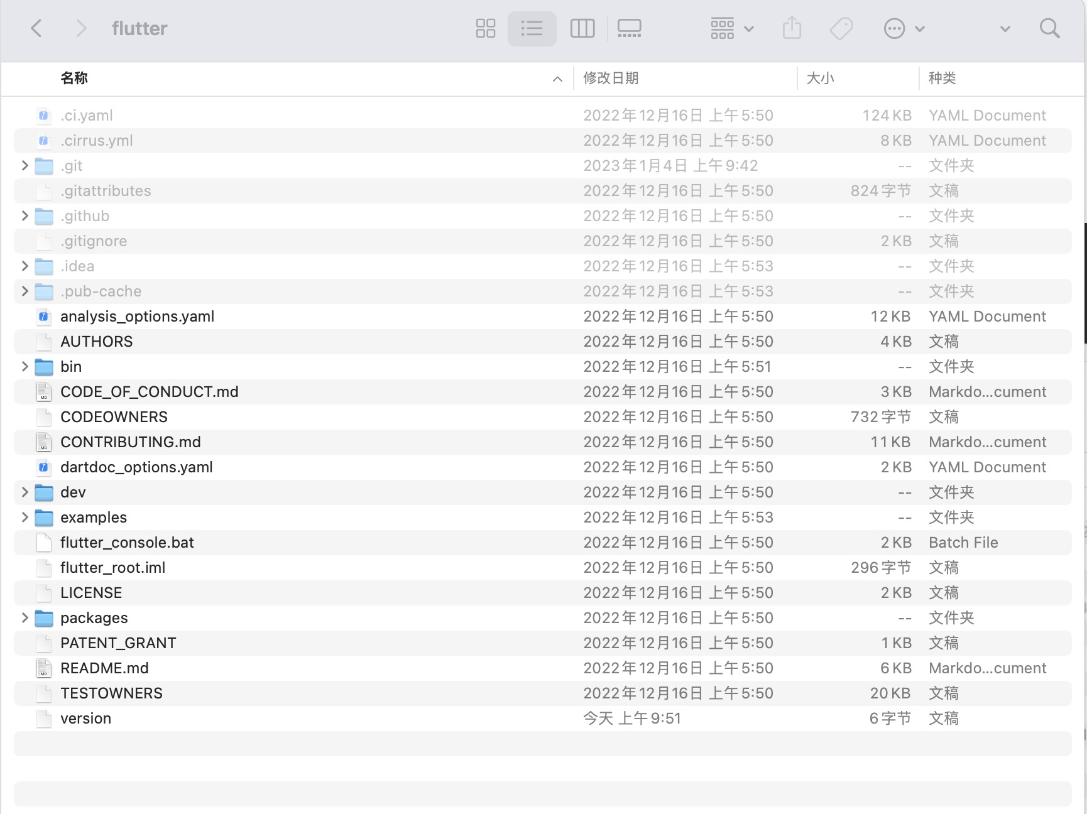Screen dimensions: 1087x814
Task: Click the .pub-cache folder icon
Action: click(x=44, y=291)
